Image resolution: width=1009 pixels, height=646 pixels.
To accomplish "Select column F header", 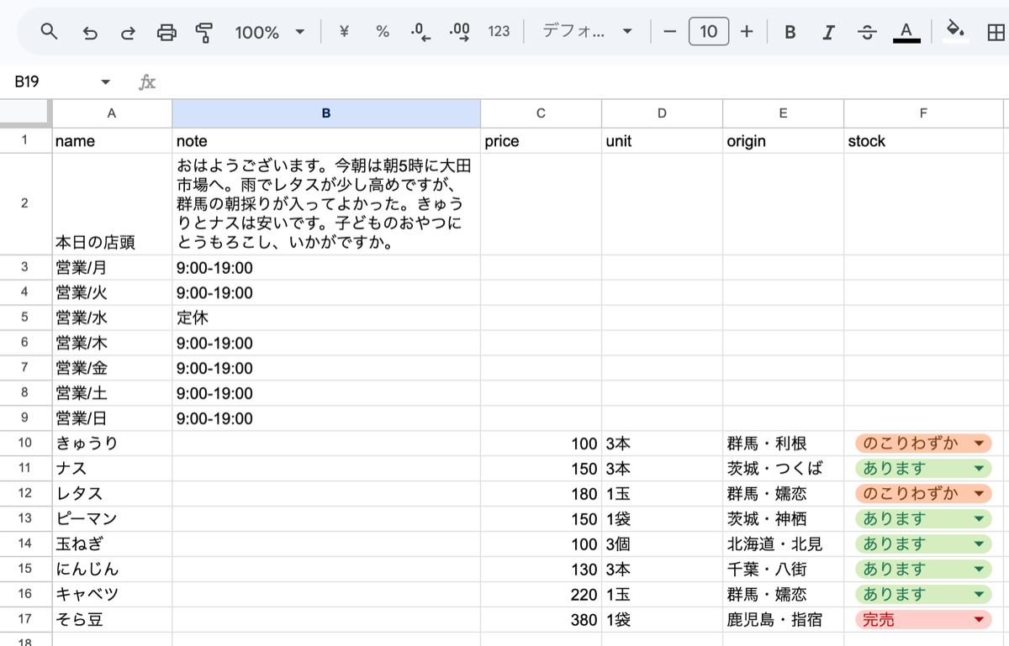I will [923, 113].
